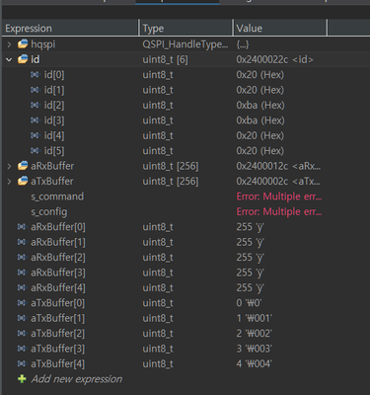This screenshot has height=395, width=370.
Task: Select the id[2] element row
Action: click(185, 106)
